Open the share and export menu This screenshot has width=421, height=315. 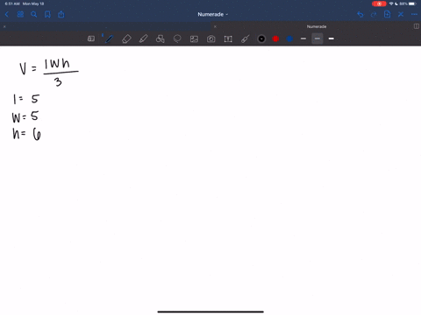point(61,14)
